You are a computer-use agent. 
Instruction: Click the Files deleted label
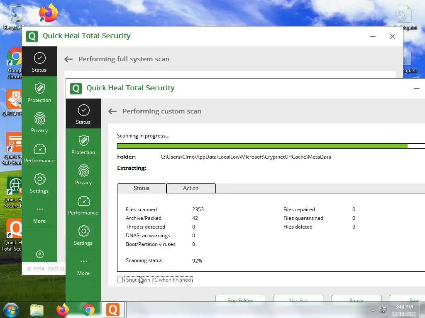point(298,227)
